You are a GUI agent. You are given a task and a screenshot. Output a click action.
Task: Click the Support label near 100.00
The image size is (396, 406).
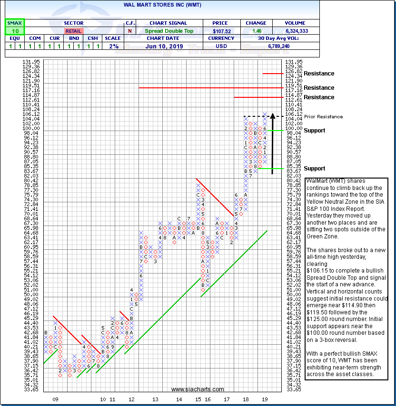point(315,131)
